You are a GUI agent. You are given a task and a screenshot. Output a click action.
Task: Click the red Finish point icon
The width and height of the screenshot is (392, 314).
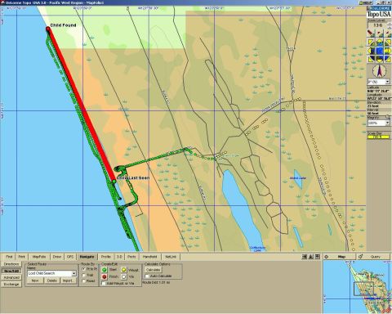[x=105, y=276]
